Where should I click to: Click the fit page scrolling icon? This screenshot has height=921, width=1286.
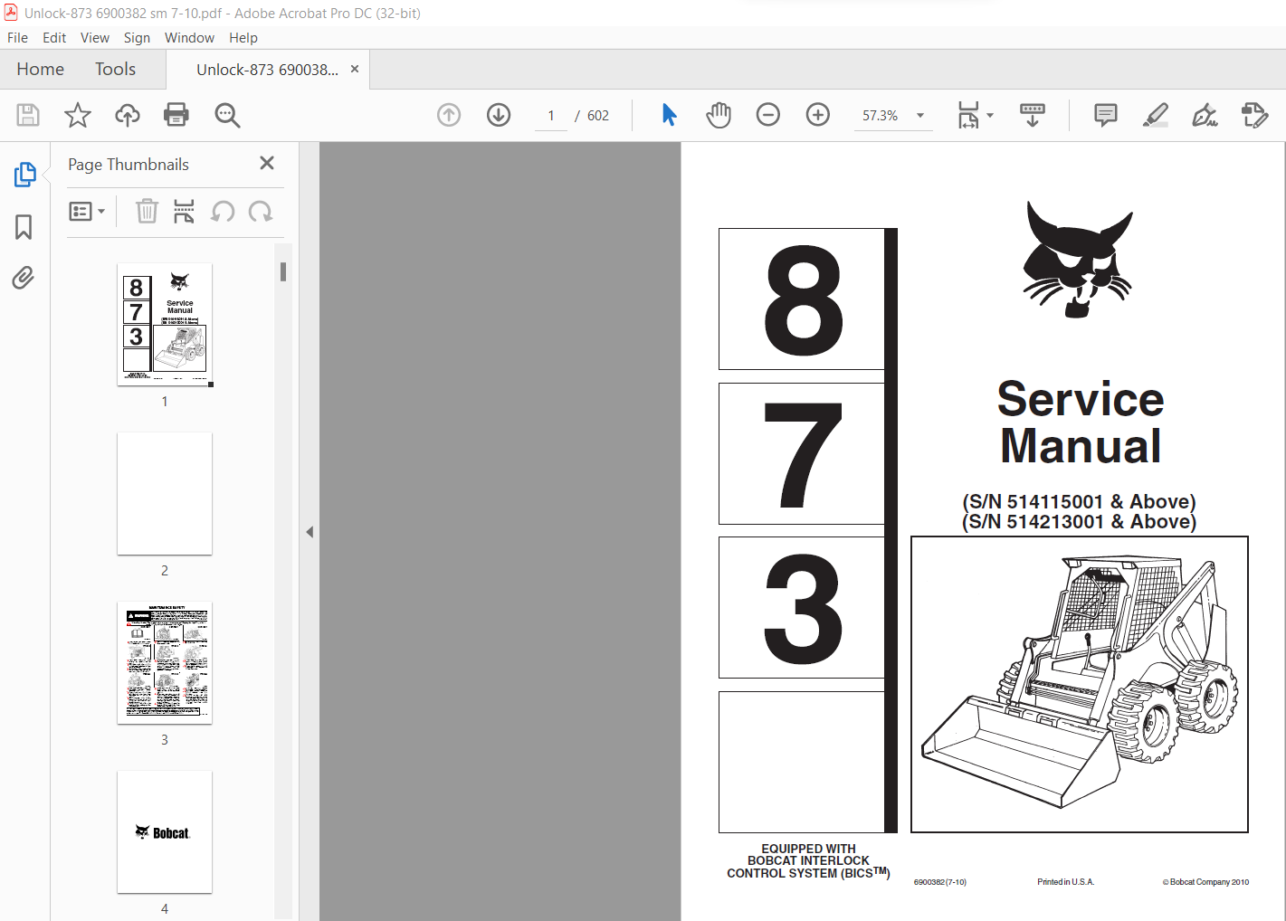[968, 115]
